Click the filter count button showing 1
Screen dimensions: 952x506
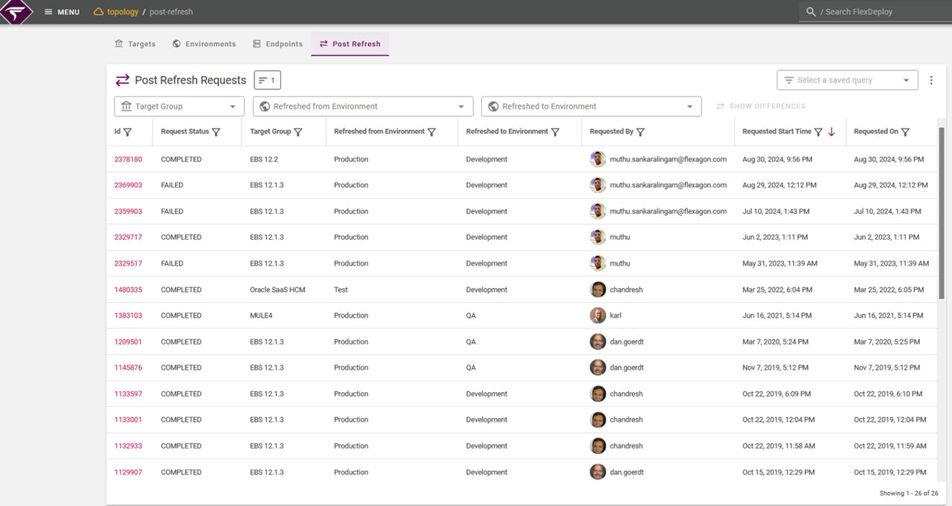[x=267, y=80]
